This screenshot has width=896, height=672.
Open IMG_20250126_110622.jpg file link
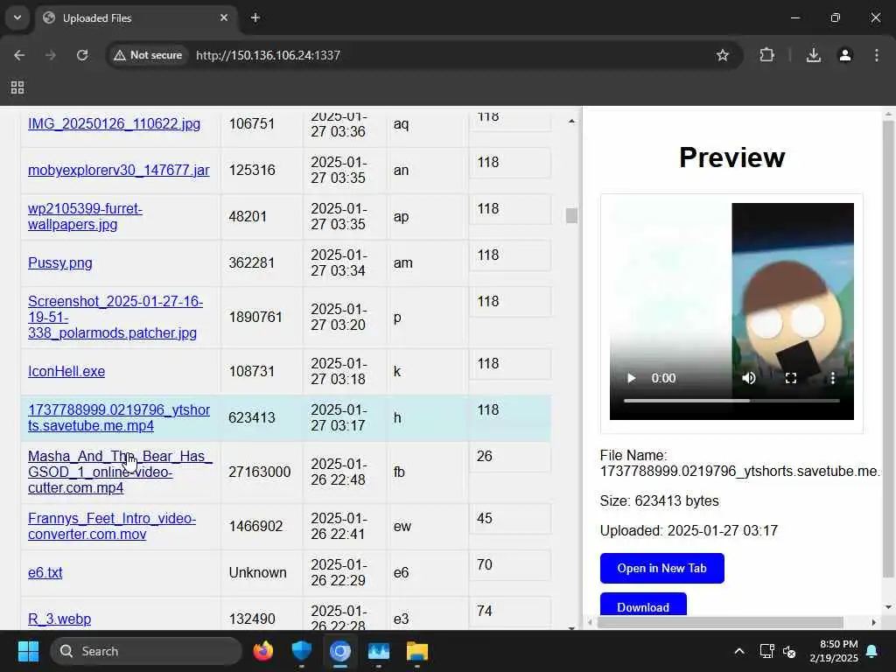point(115,124)
